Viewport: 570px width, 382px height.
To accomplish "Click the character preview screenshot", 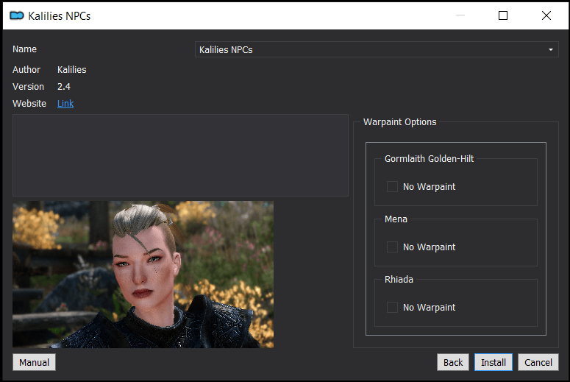I will (x=143, y=275).
